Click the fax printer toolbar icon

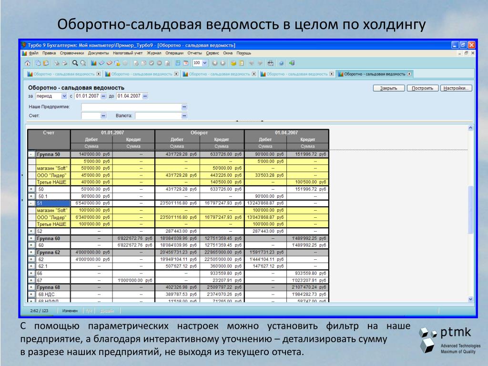click(x=271, y=63)
